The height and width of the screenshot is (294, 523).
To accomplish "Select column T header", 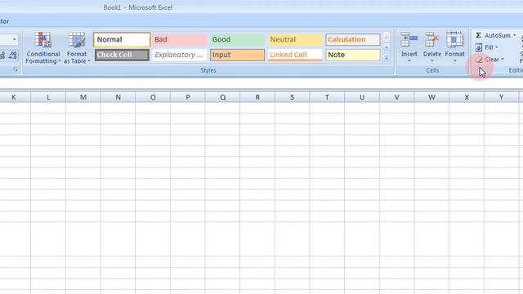I will point(327,97).
